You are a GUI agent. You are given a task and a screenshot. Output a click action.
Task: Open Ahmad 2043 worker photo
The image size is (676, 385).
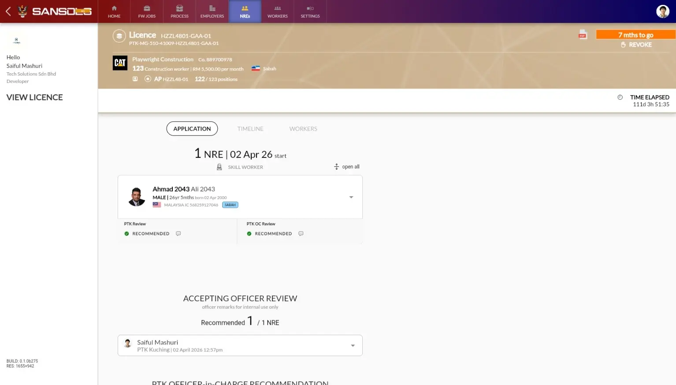click(x=137, y=197)
